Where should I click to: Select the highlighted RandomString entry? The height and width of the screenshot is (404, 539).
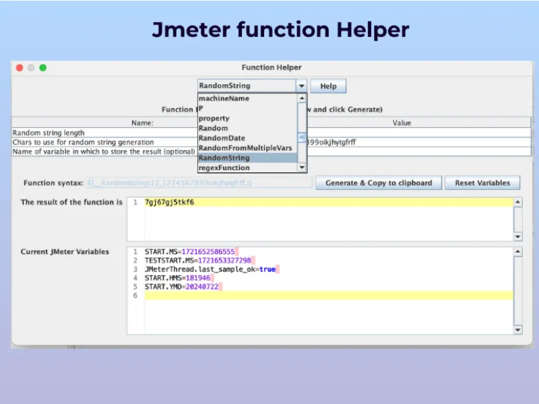click(247, 158)
